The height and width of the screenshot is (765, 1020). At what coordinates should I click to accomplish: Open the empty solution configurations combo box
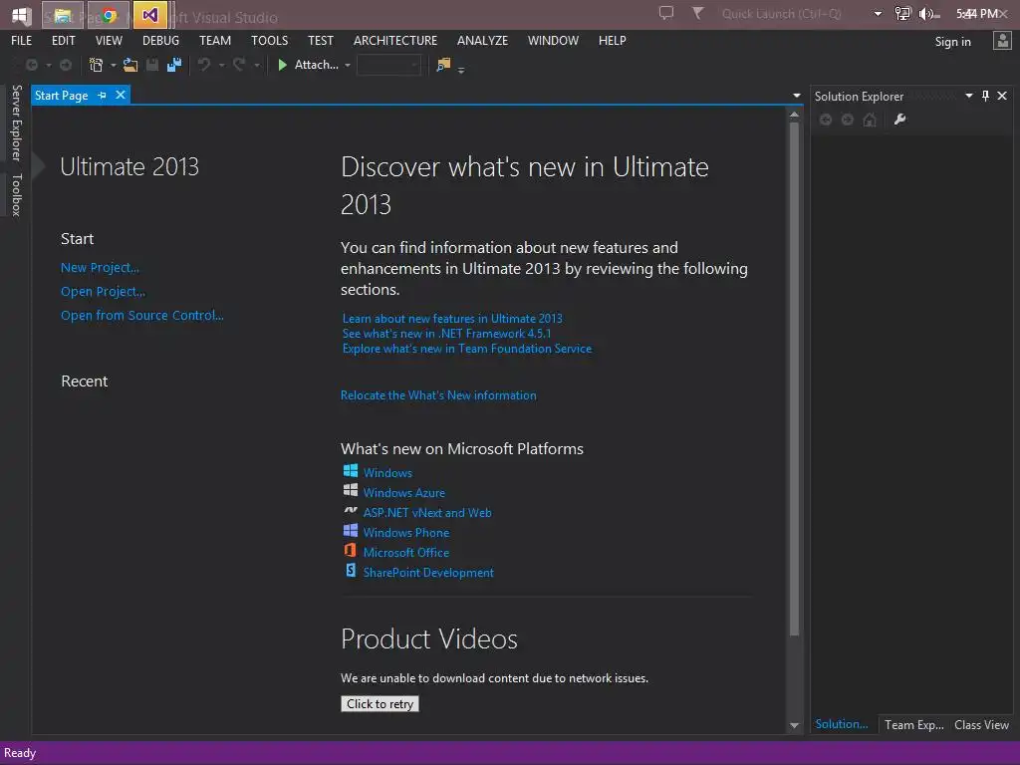click(388, 65)
